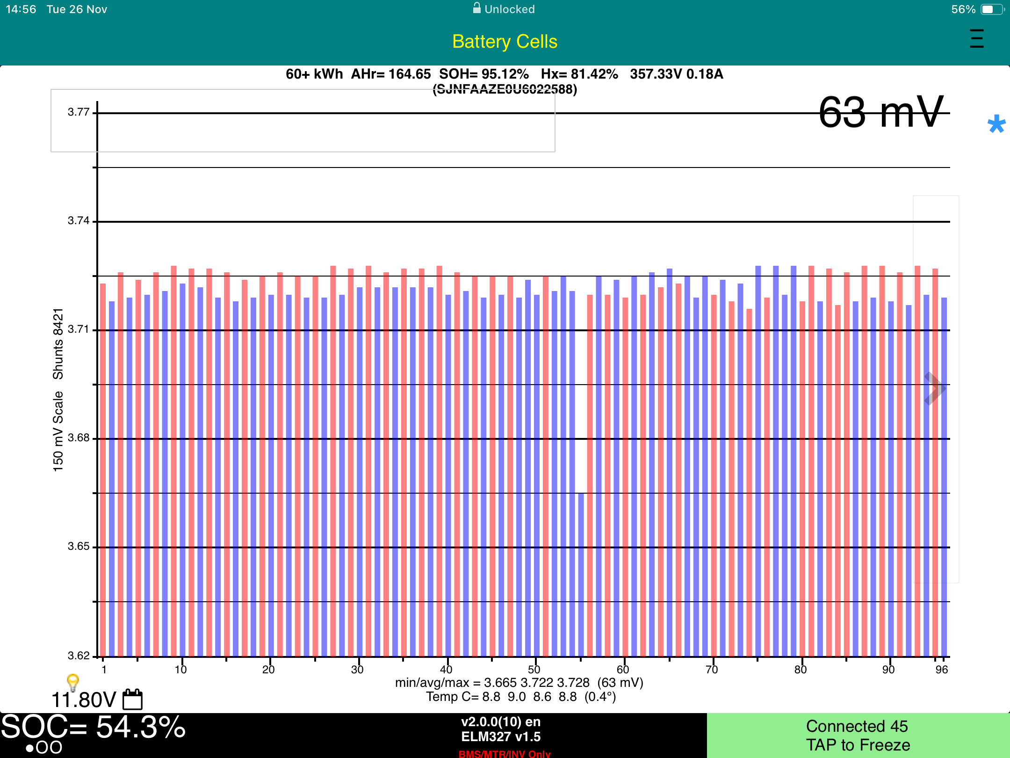
Task: Tap the Unlocked padlock icon
Action: [476, 8]
